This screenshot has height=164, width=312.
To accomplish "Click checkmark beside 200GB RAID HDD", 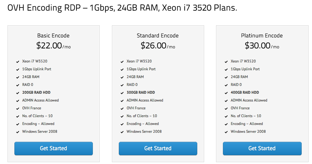I will point(18,93).
